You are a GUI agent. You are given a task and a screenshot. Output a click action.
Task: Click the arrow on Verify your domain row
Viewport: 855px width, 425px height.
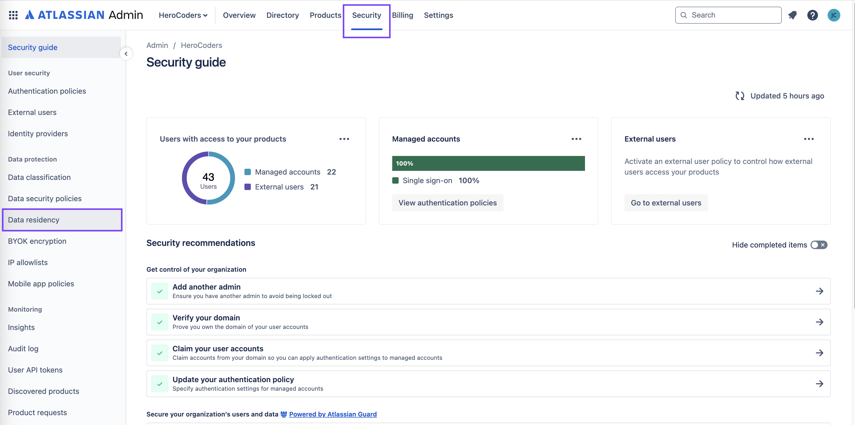coord(819,322)
